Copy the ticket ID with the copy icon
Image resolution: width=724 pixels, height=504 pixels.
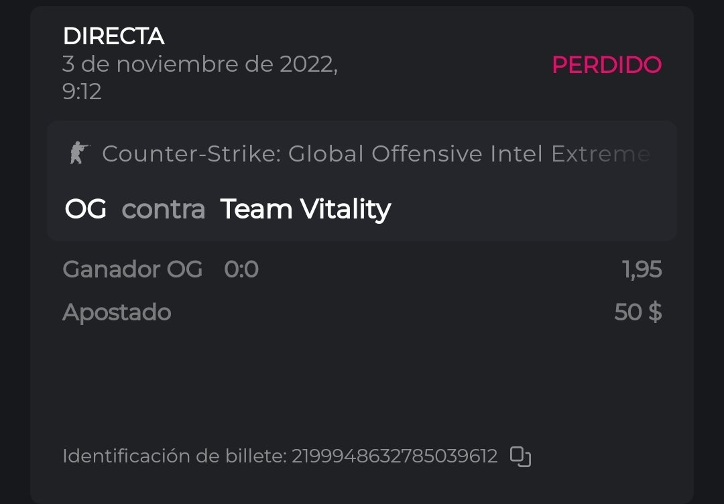click(x=520, y=456)
